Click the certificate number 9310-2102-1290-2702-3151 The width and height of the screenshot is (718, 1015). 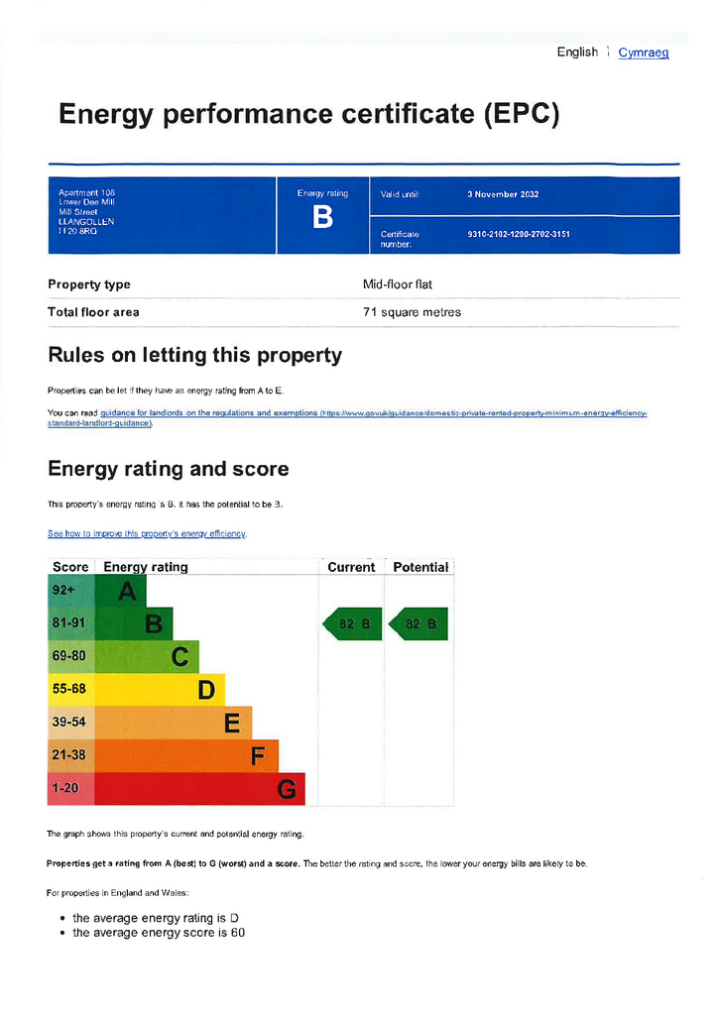click(x=518, y=235)
